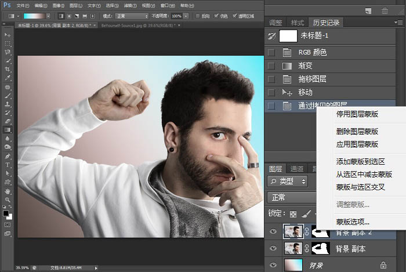Click the foreground color swatch

point(6,212)
